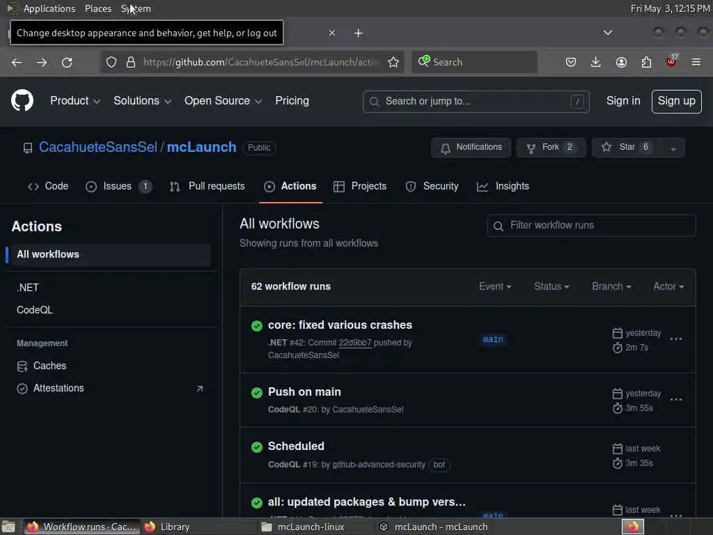The image size is (713, 535).
Task: Select All workflows in the sidebar
Action: point(108,255)
